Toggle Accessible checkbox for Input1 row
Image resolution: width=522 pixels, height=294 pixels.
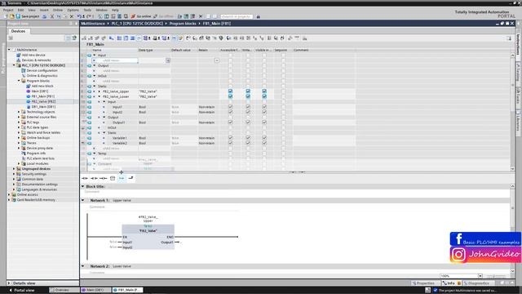(x=230, y=107)
